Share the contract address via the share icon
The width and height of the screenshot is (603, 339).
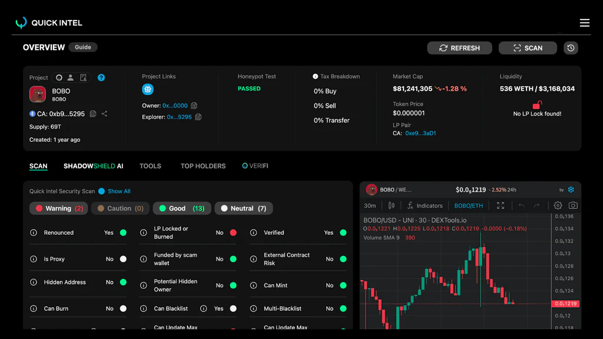(104, 114)
